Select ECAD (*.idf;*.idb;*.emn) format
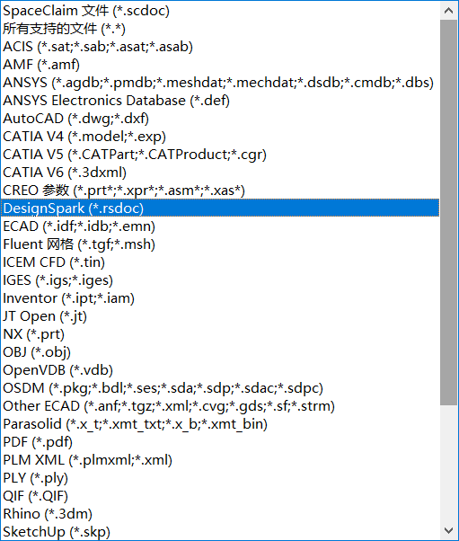This screenshot has height=541, width=459. coord(220,226)
